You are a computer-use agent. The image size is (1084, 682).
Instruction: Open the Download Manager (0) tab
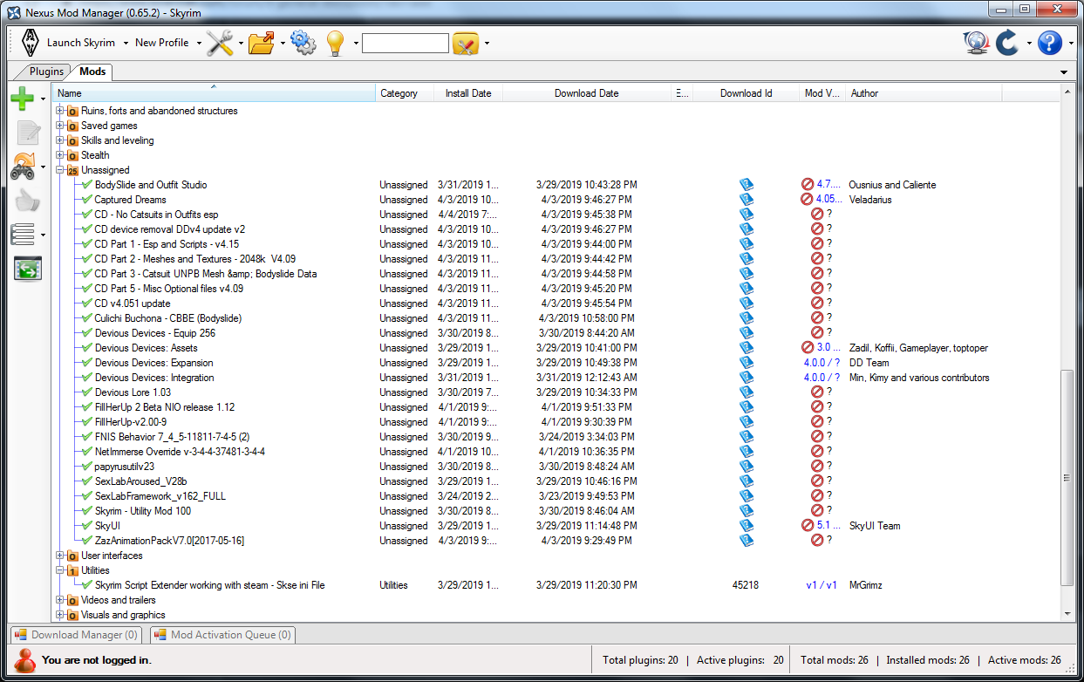click(x=76, y=635)
